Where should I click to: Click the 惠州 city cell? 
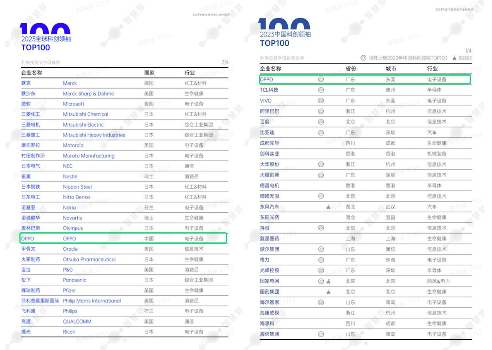390,90
